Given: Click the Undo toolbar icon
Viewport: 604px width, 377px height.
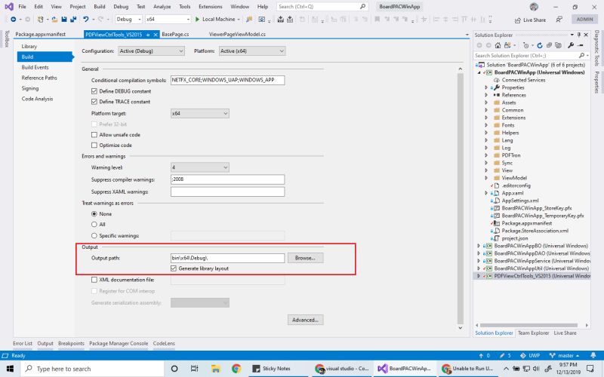Looking at the screenshot, I should [x=85, y=20].
